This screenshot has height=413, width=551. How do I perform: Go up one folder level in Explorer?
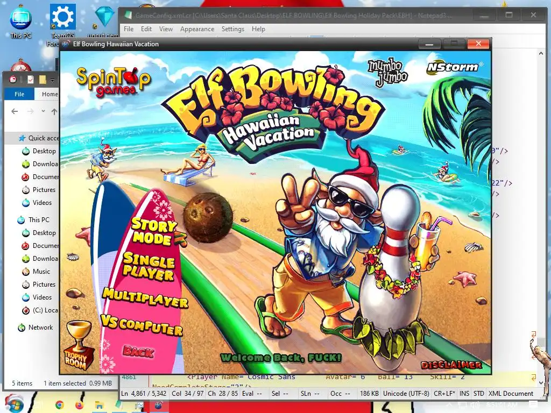click(54, 111)
